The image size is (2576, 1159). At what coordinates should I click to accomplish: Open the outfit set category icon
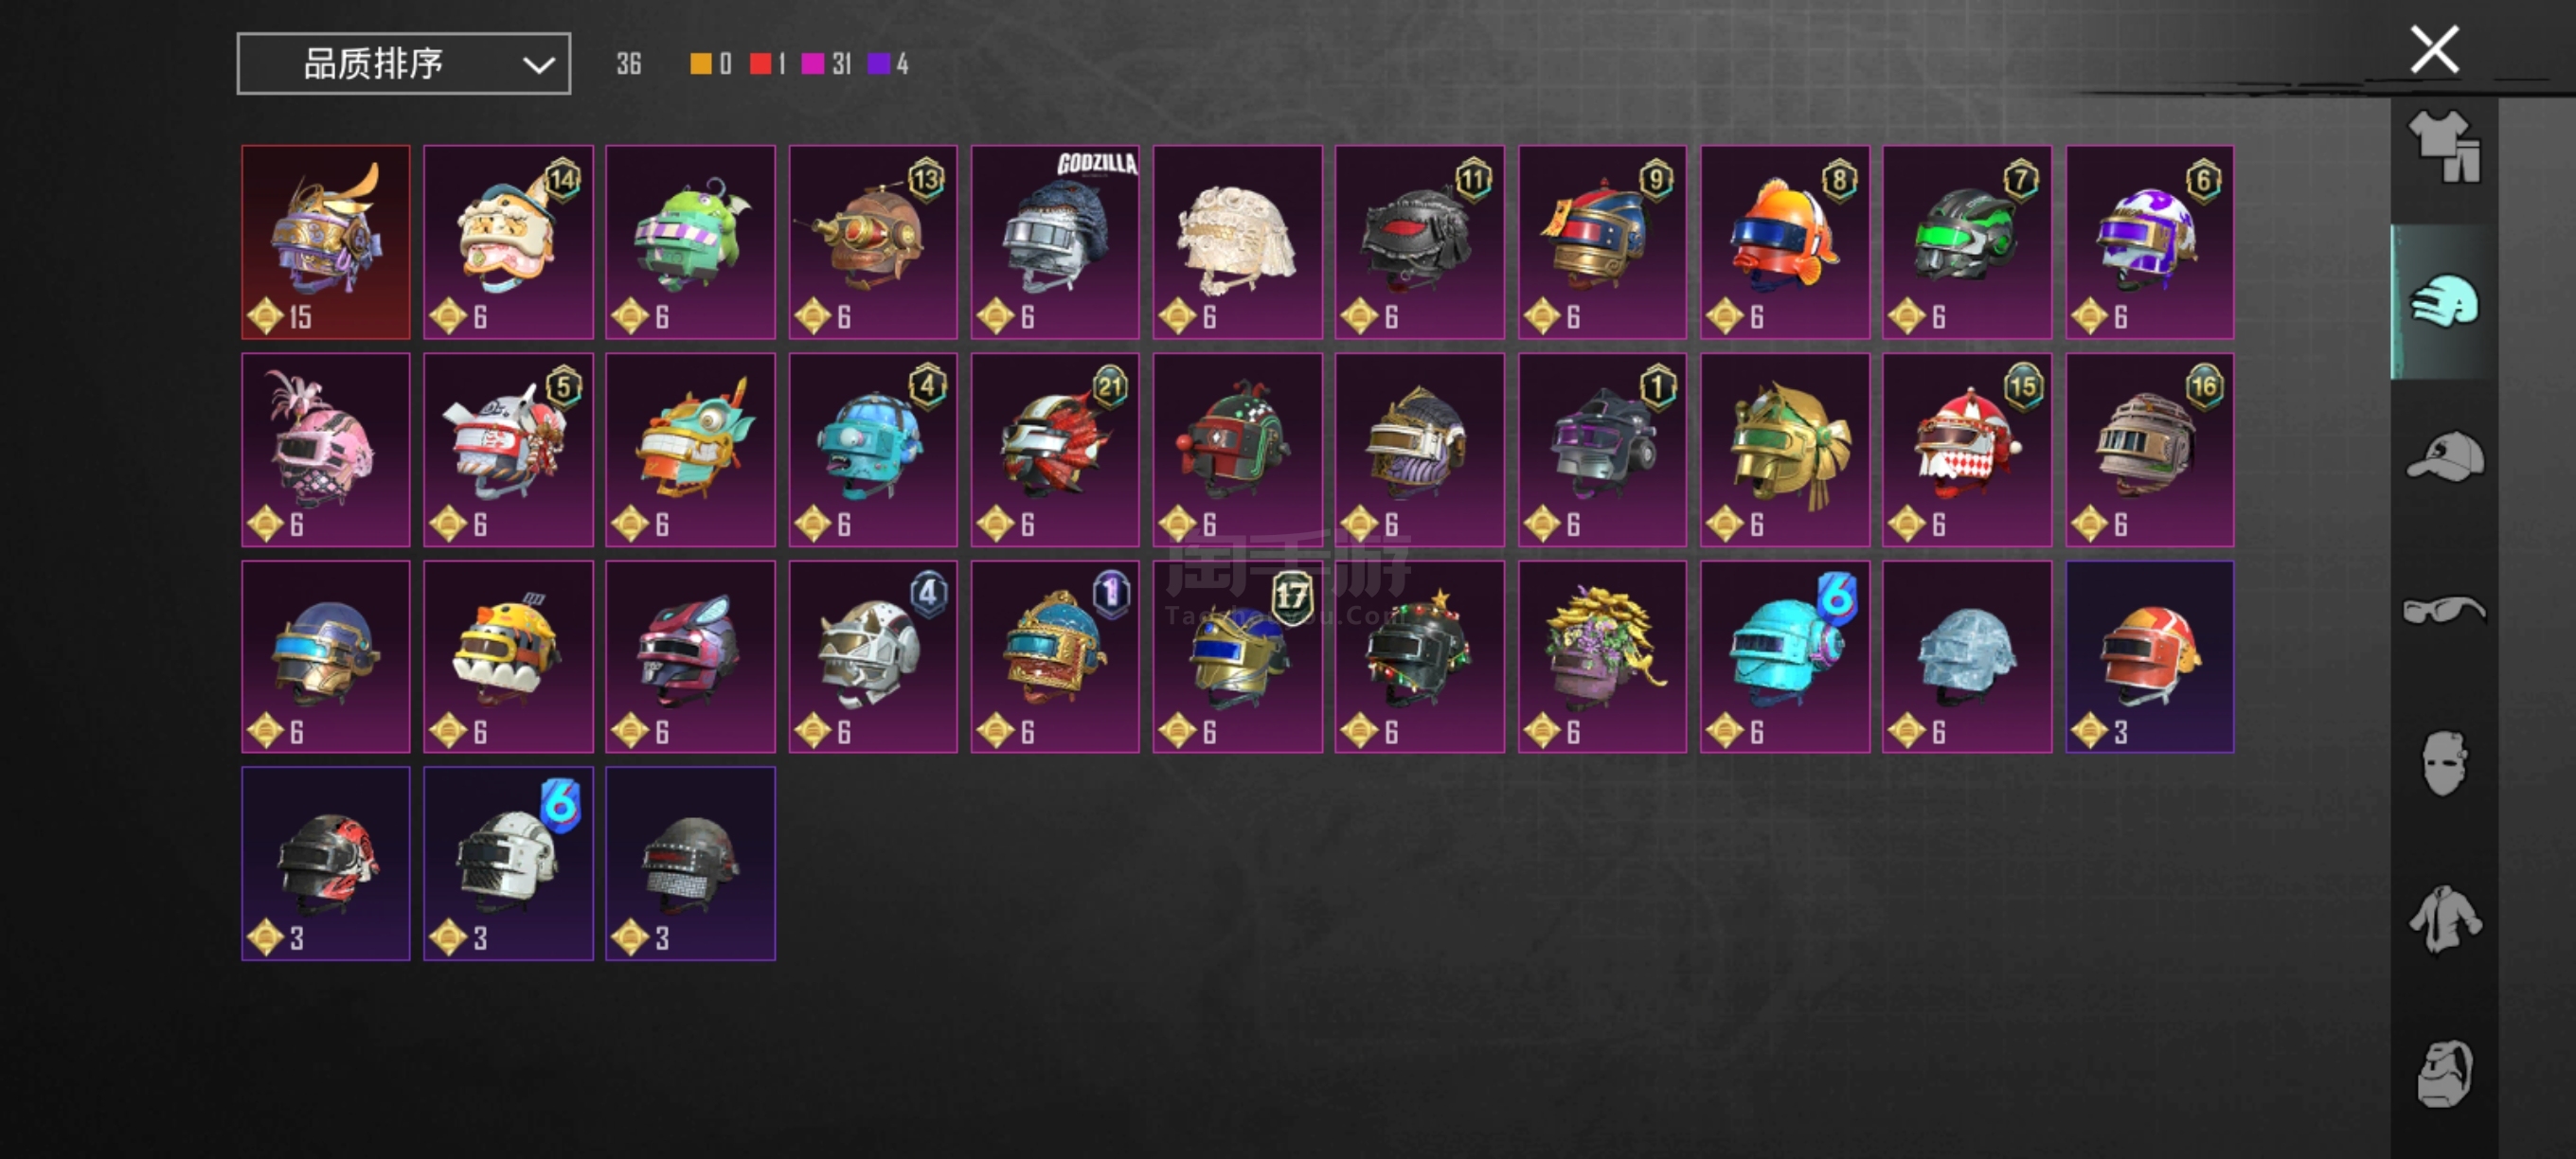click(2444, 146)
